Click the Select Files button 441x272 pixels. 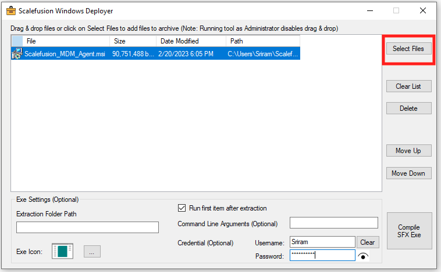(x=408, y=49)
